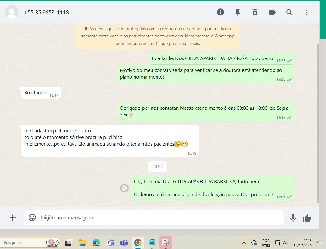The height and width of the screenshot is (249, 326).
Task: Open Task View on the taskbar
Action: (x=69, y=243)
